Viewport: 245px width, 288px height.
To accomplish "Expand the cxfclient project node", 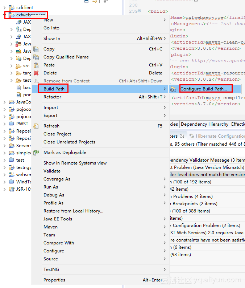I will tap(5, 8).
